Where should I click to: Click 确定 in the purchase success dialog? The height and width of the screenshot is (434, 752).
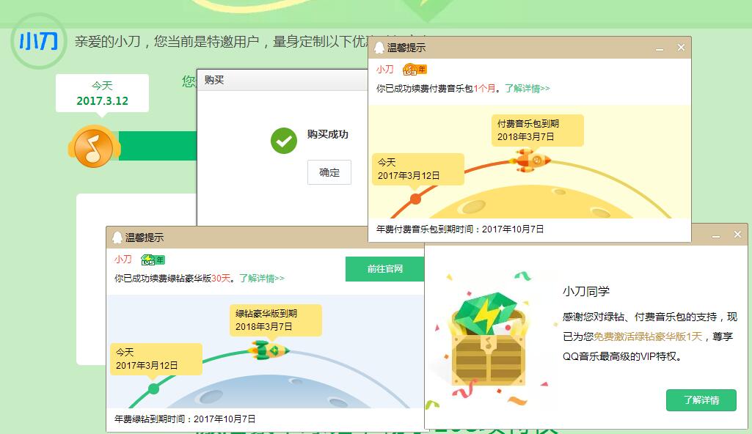[329, 172]
